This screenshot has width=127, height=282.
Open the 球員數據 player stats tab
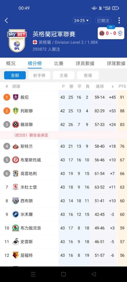click(85, 63)
